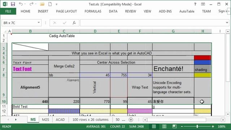Select the yellow shaded cell in row 8
This screenshot has height=130, width=231.
(202, 75)
